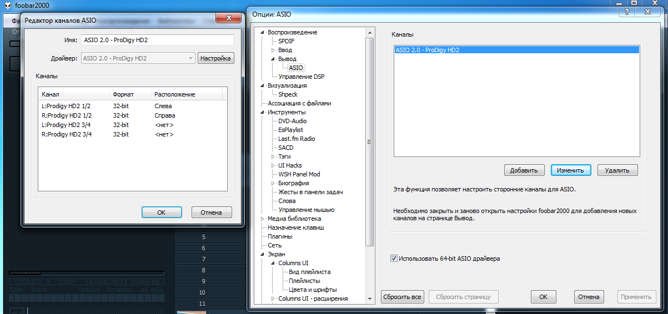Click Настройка button next to Драйвер
This screenshot has width=668, height=314.
[x=215, y=58]
